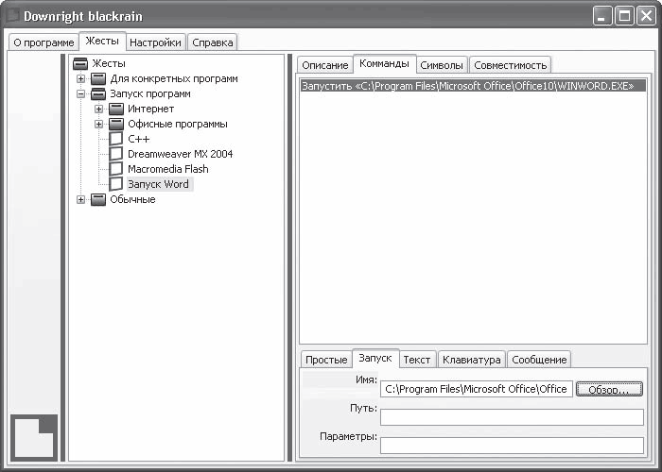Click the Параметры input field
The width and height of the screenshot is (662, 472).
point(512,446)
